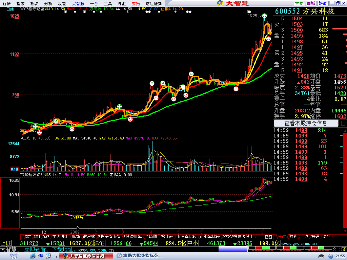Click the 大智慧证券信息港 taskbar button
347x260 pixels.
pos(86,256)
